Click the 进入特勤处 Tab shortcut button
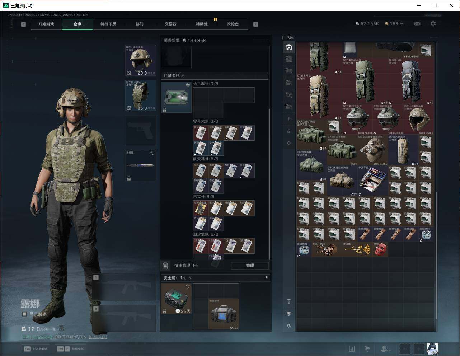The width and height of the screenshot is (460, 356). [36, 349]
